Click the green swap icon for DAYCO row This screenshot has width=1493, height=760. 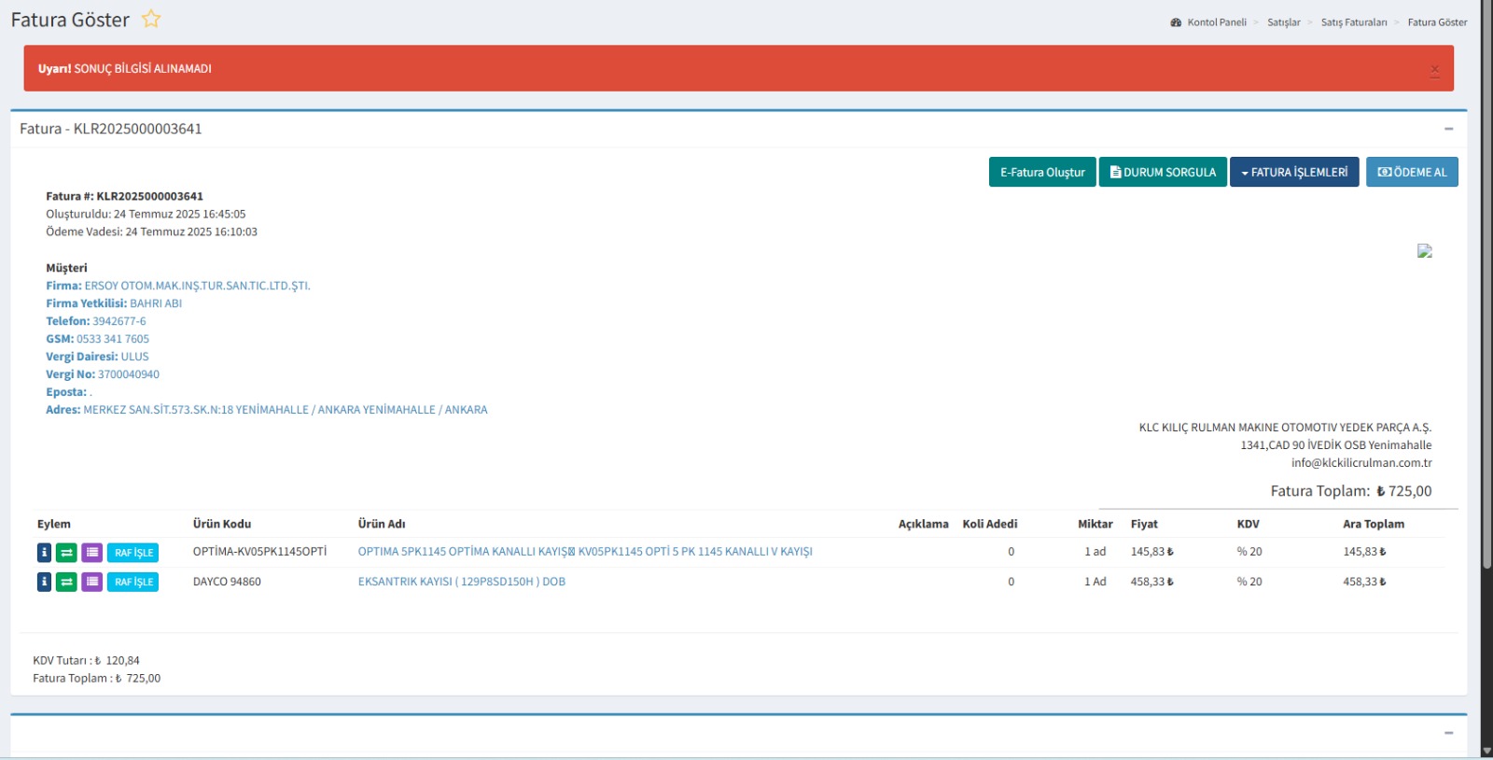(x=66, y=582)
